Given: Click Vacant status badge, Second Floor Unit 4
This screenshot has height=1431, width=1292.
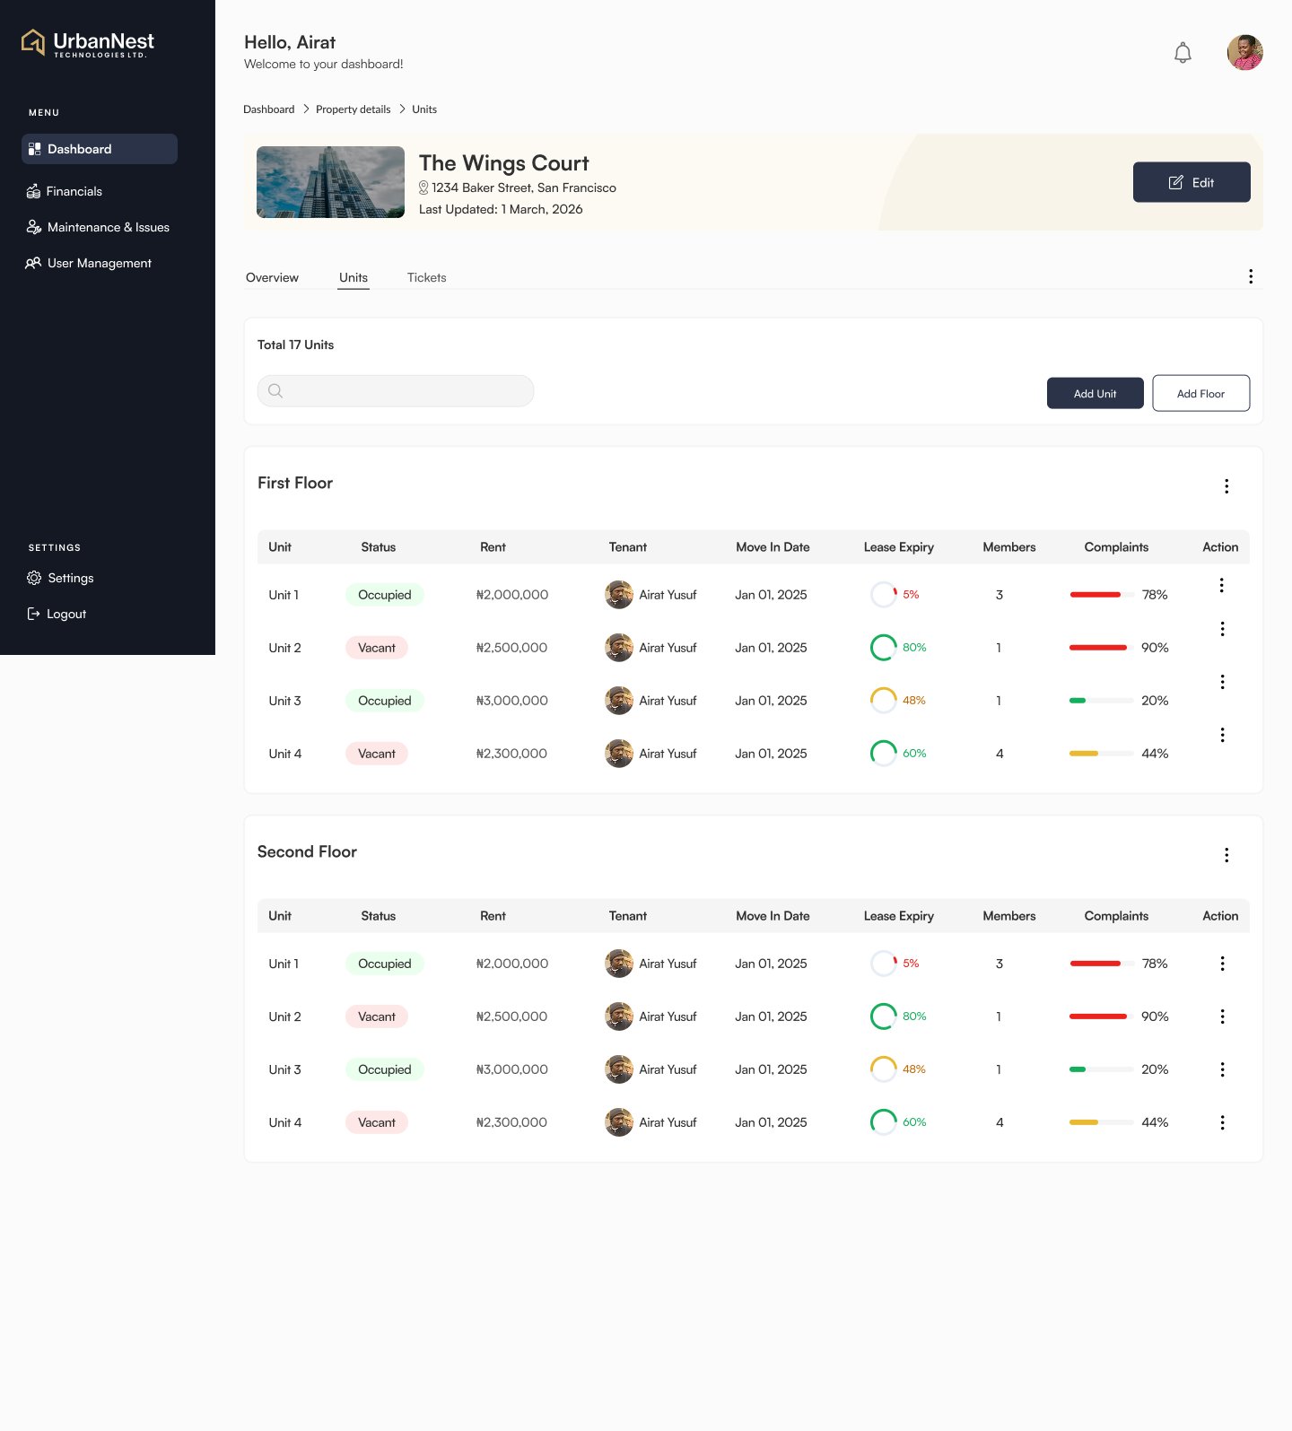Looking at the screenshot, I should click(x=377, y=1122).
